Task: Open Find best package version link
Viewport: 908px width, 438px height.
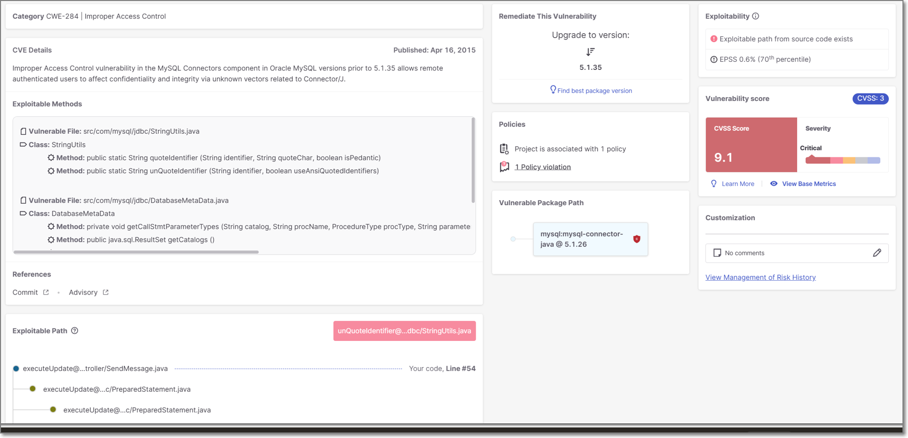Action: pyautogui.click(x=594, y=91)
